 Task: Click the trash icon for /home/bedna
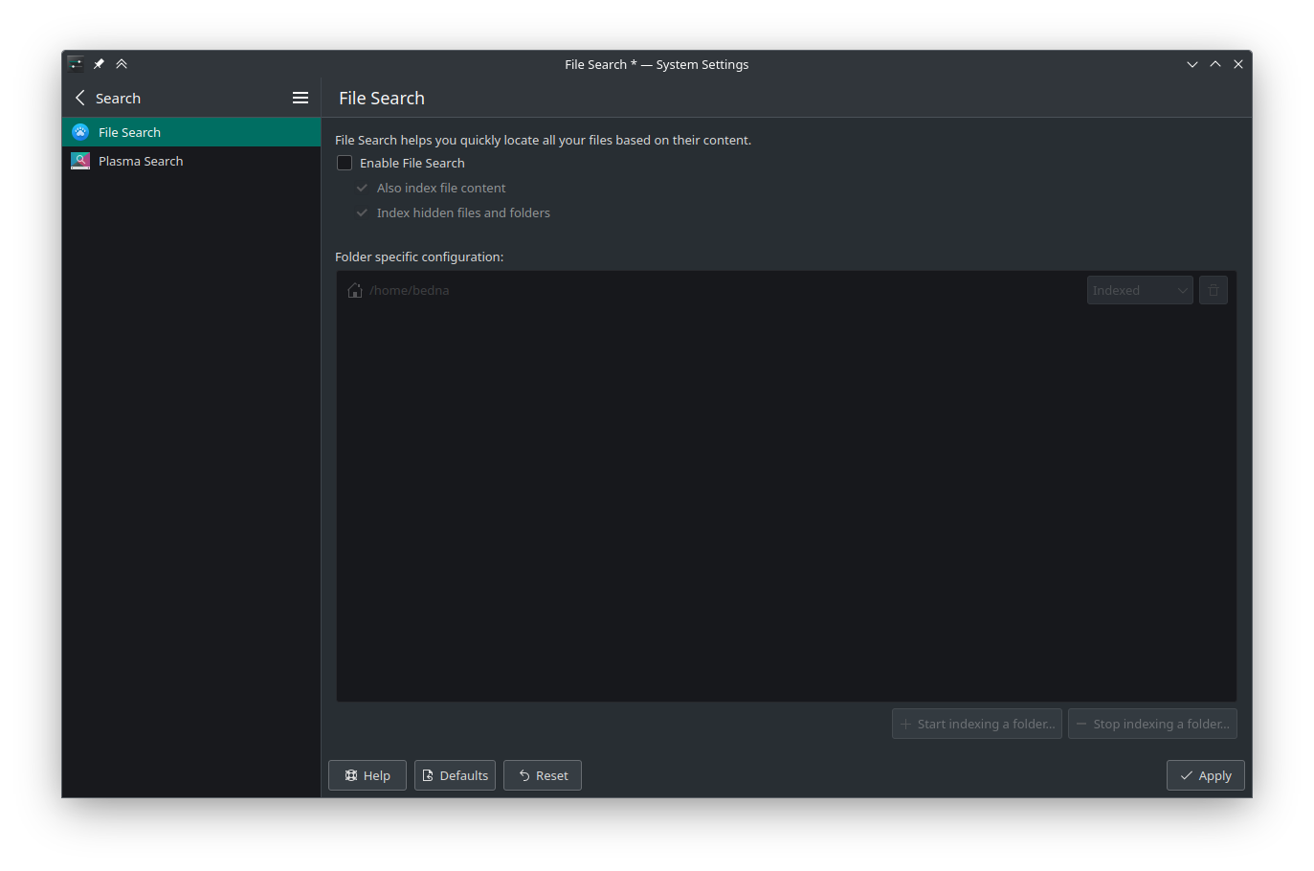(1213, 290)
